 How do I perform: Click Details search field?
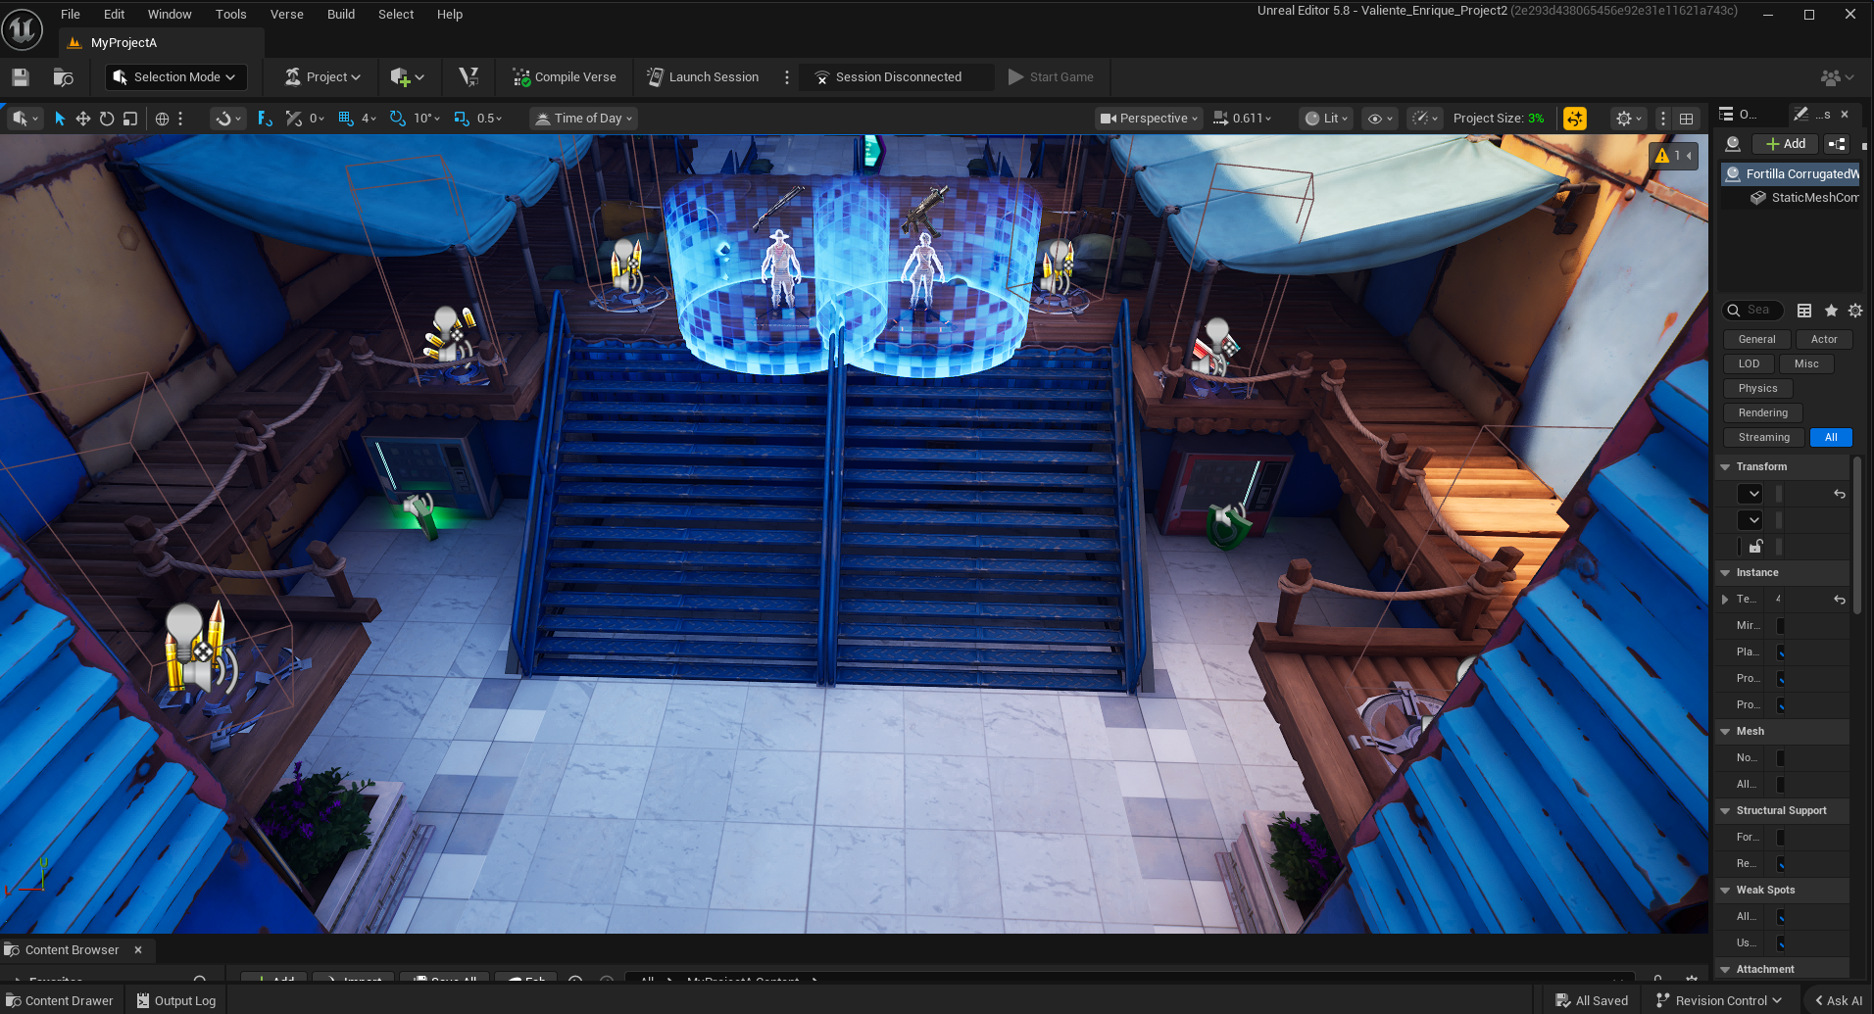[x=1752, y=311]
